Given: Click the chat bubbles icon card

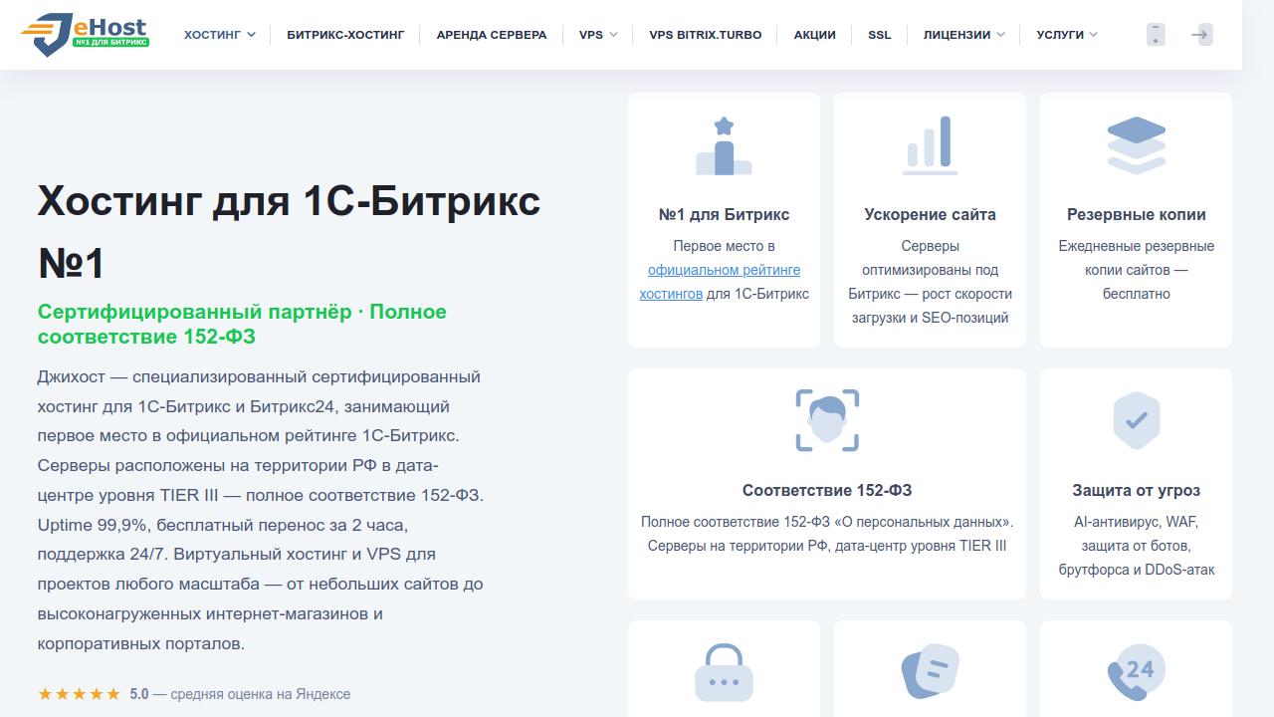Looking at the screenshot, I should point(930,672).
